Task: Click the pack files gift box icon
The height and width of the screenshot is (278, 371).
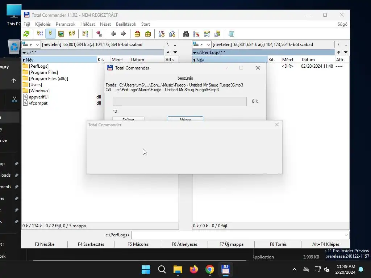Action: pos(137,34)
